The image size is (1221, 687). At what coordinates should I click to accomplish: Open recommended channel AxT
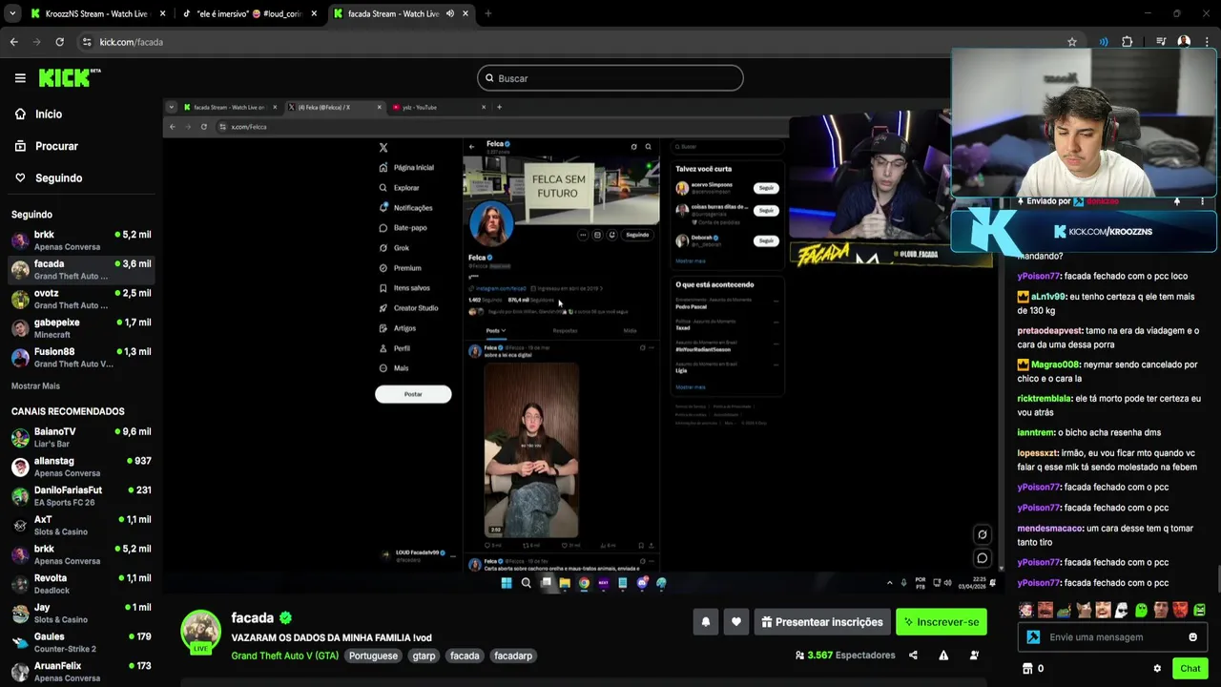[x=81, y=526]
